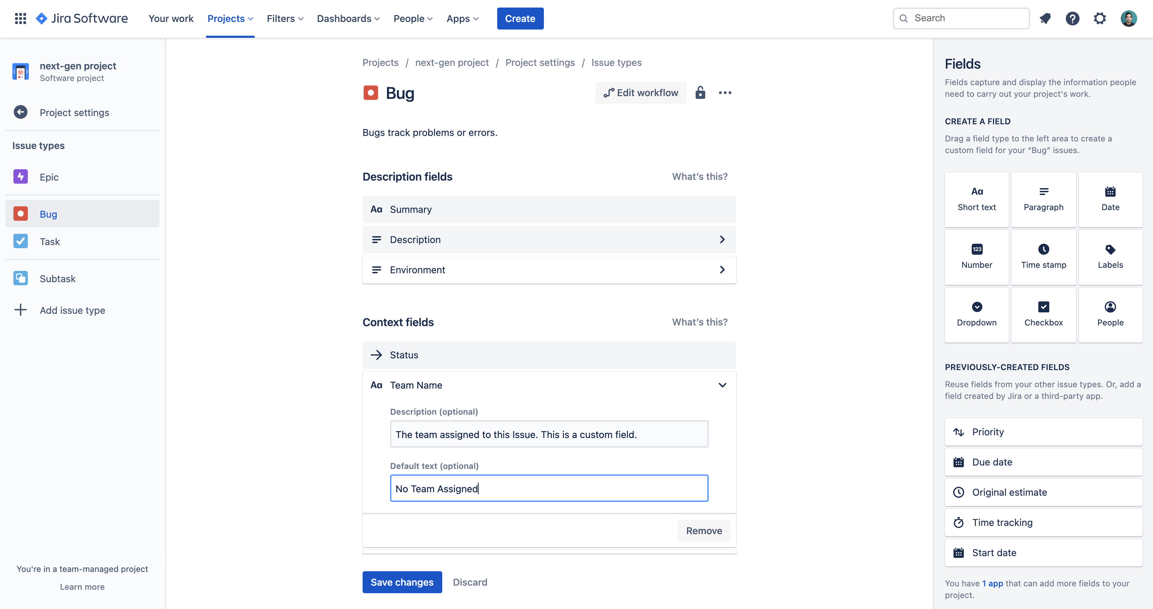Click the Save changes button
This screenshot has height=609, width=1153.
tap(402, 582)
